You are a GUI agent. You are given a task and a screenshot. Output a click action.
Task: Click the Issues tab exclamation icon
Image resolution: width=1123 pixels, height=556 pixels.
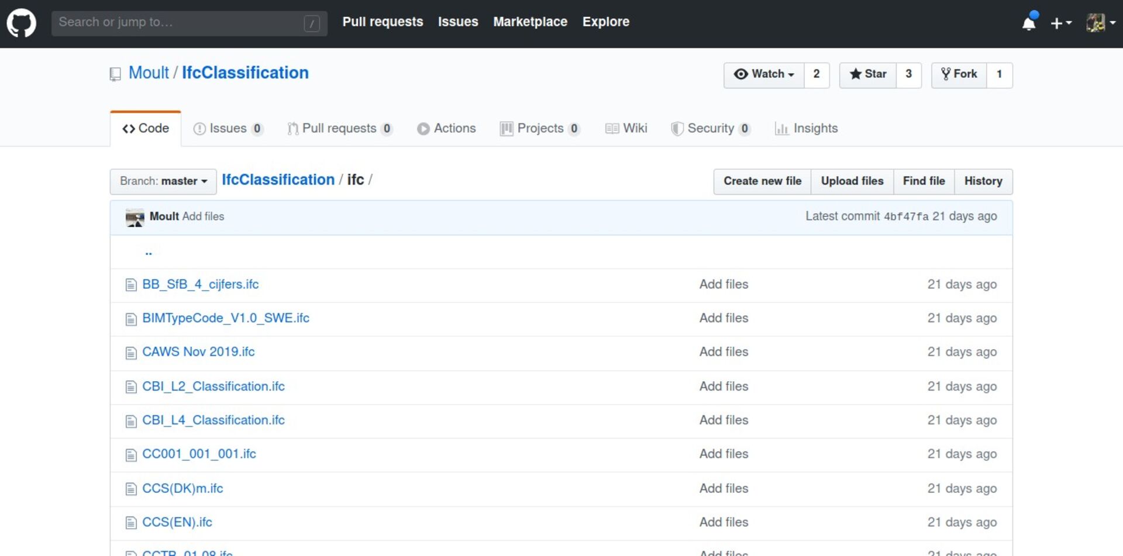tap(199, 129)
